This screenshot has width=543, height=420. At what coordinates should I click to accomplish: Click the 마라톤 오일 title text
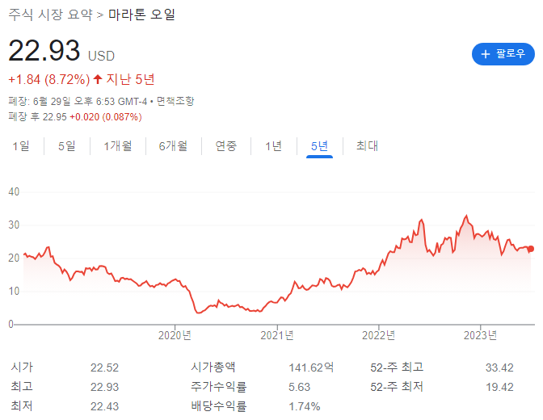(142, 15)
